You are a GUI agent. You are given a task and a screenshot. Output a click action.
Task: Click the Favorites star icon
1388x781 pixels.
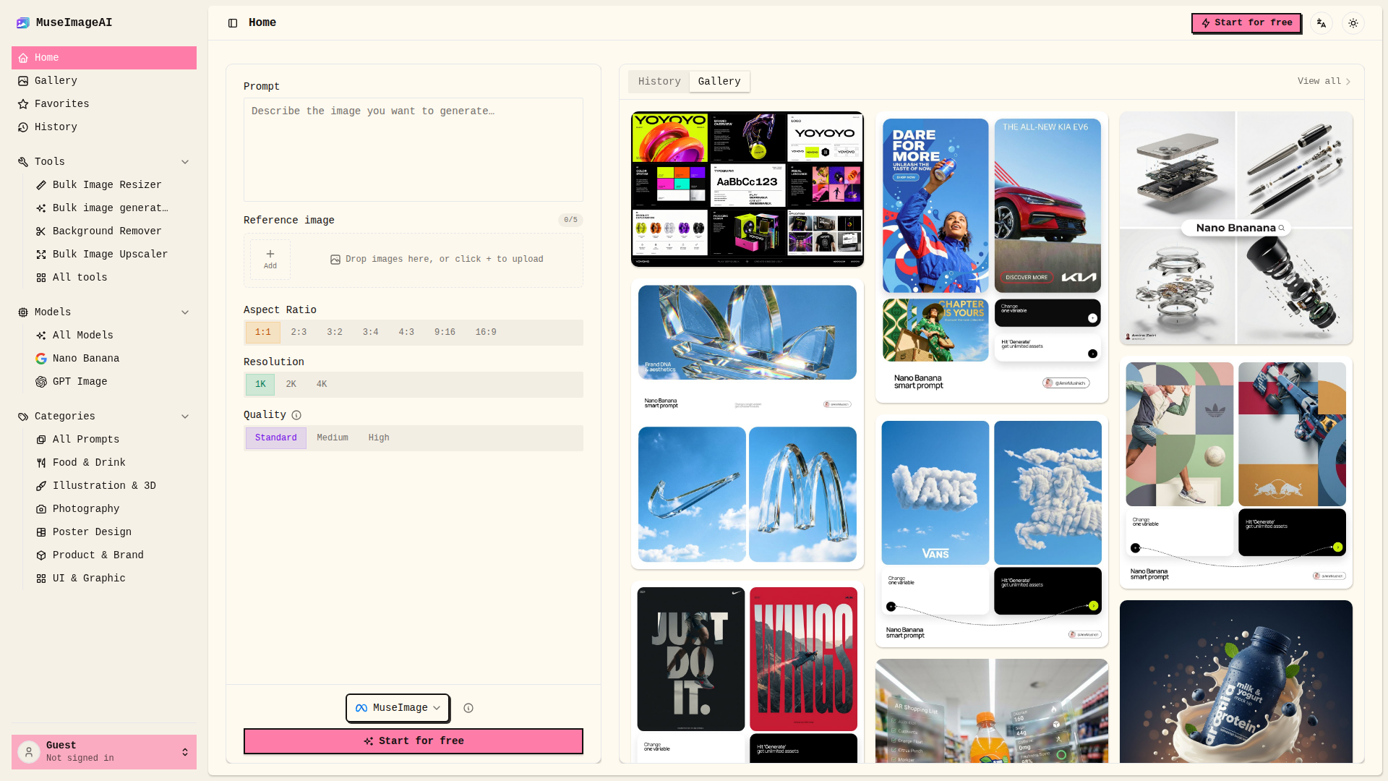click(x=23, y=104)
